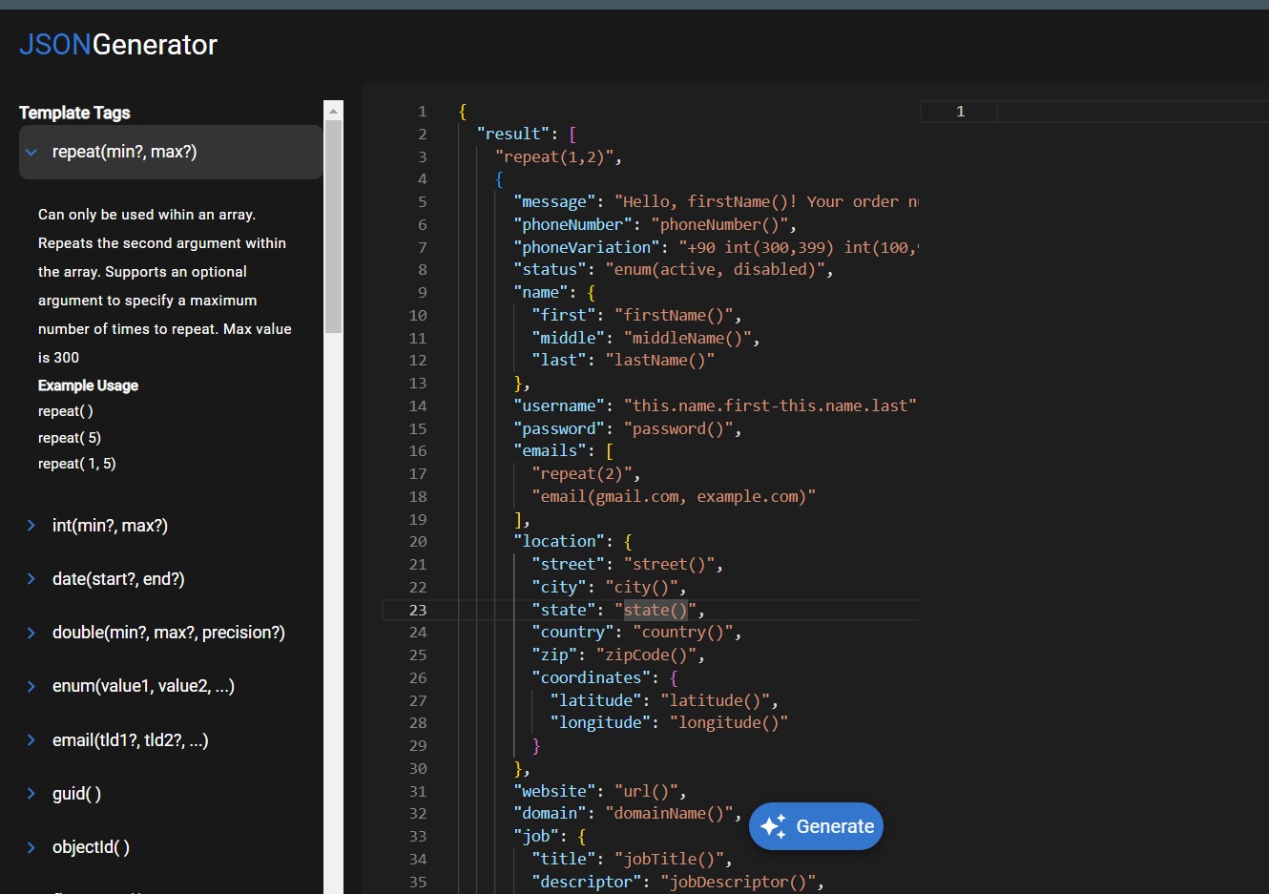Click the "email(gmail.com, example.com)" string

[674, 497]
